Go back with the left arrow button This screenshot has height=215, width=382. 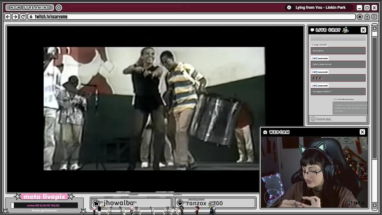click(x=8, y=17)
